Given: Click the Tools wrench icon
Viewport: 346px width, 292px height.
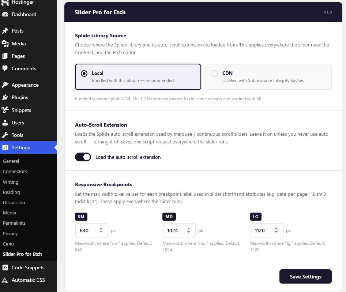Looking at the screenshot, I should [5, 135].
